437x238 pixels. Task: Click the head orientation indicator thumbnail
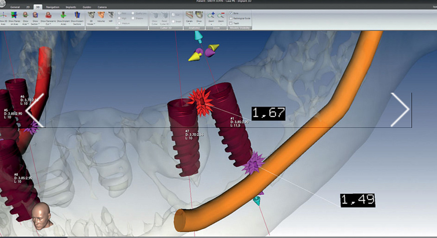tap(42, 216)
